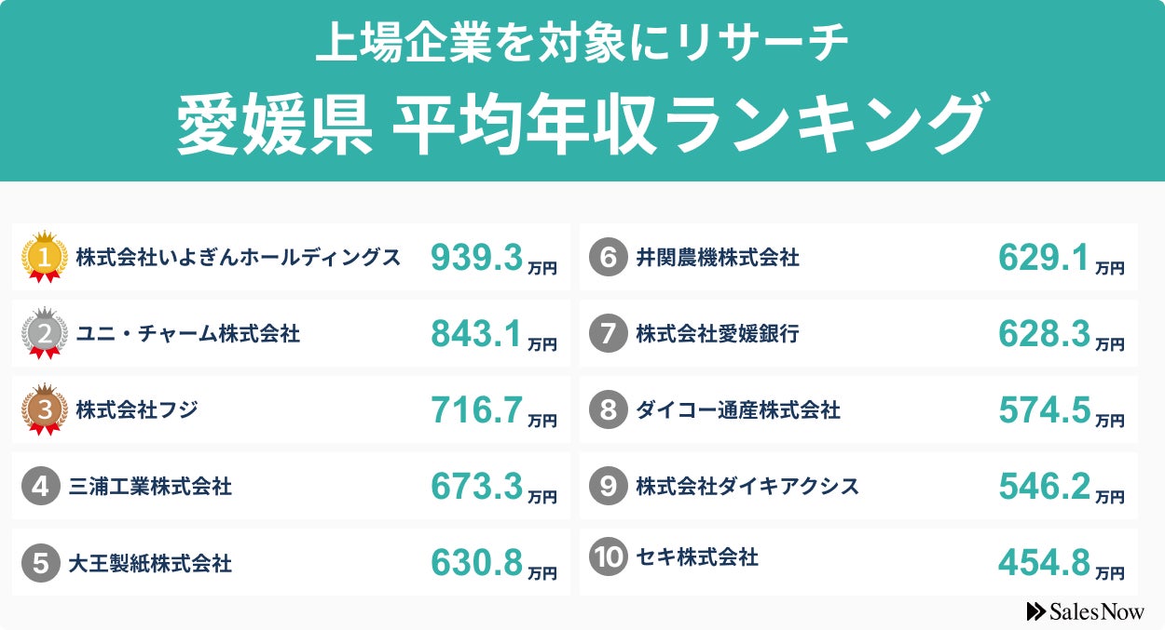This screenshot has height=630, width=1165.
Task: Click the gray rank 5 circle badge
Action: (41, 563)
